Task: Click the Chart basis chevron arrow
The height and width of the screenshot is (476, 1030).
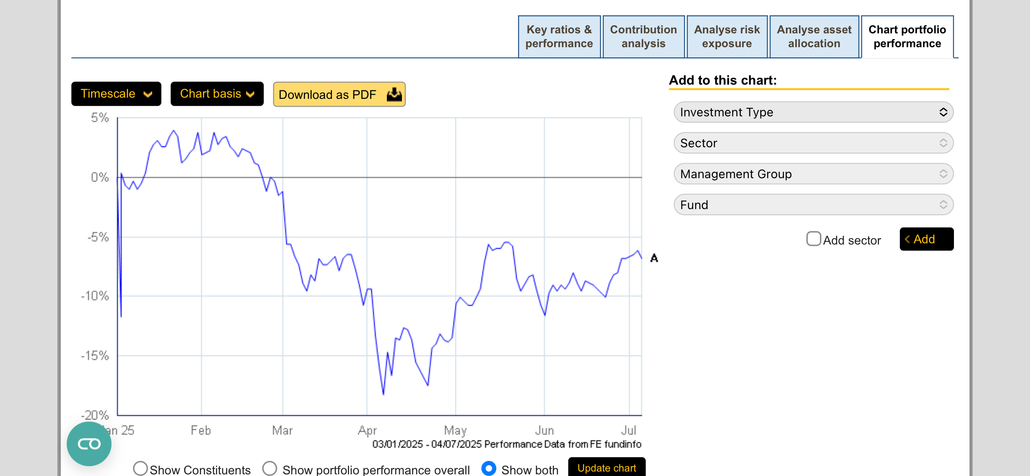Action: pyautogui.click(x=251, y=94)
